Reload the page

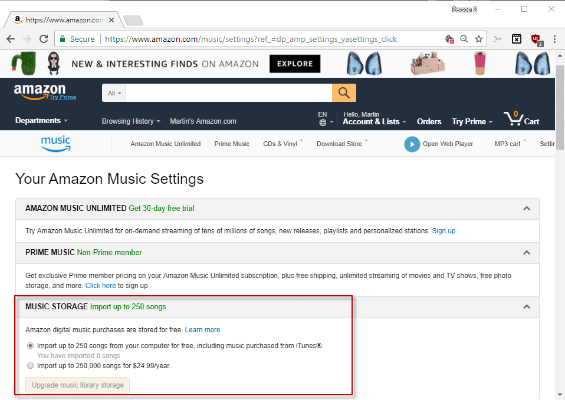pos(43,39)
